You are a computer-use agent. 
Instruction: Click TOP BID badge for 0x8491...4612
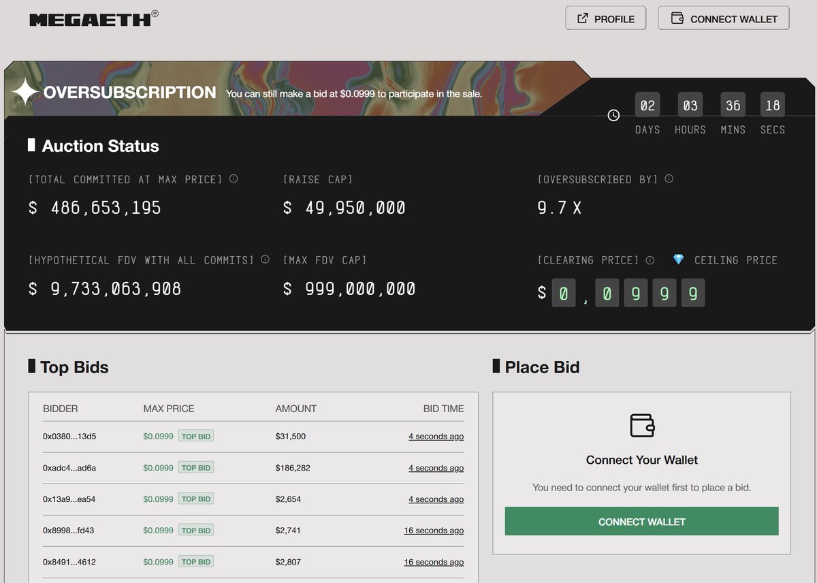196,562
